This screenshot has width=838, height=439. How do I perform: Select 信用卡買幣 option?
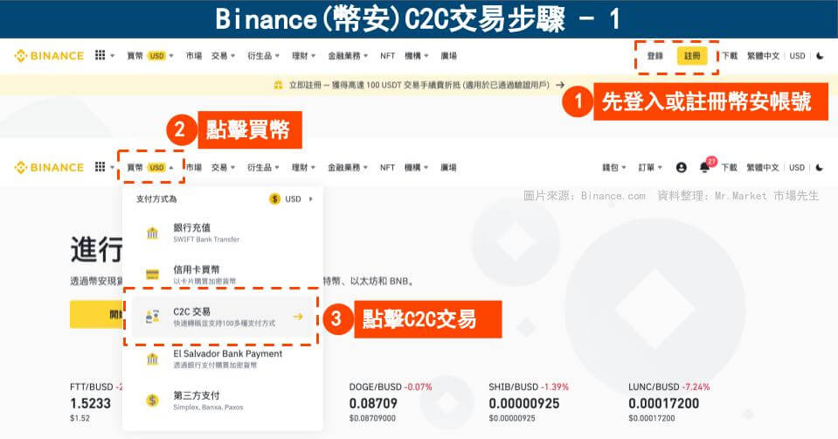222,275
